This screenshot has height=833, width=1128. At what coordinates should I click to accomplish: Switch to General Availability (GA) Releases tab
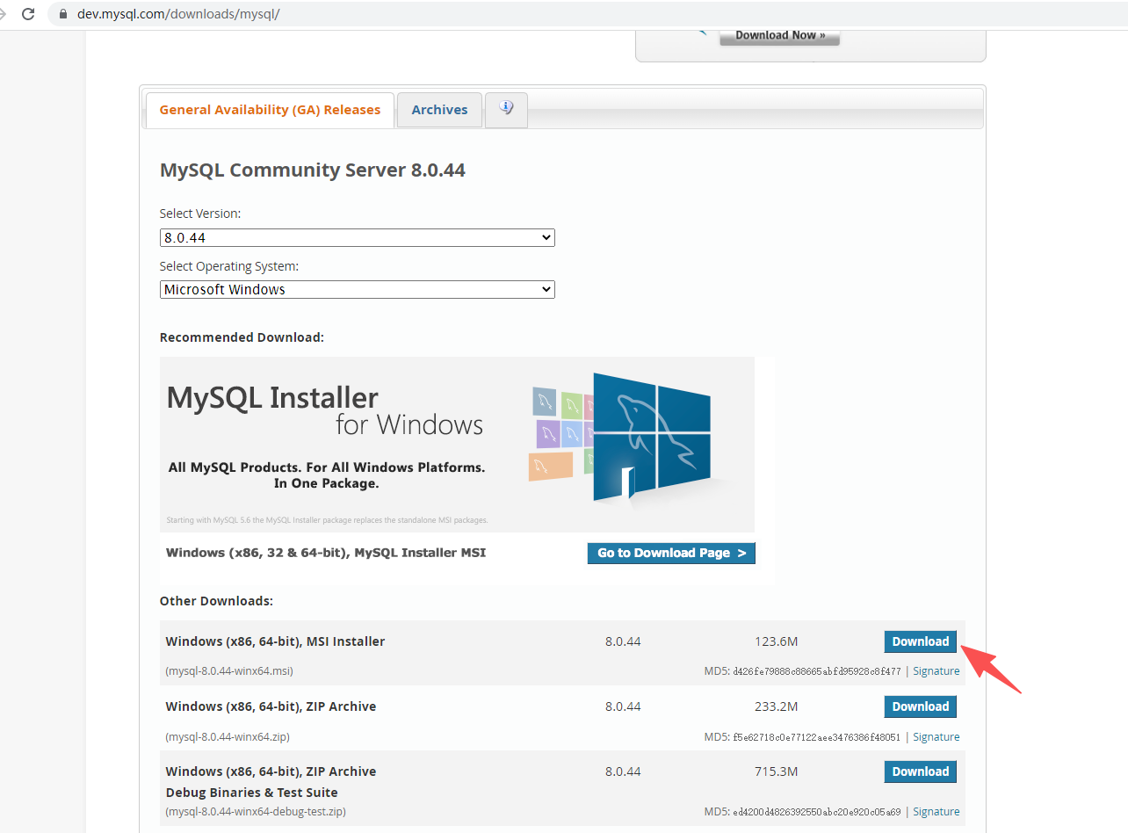point(270,110)
